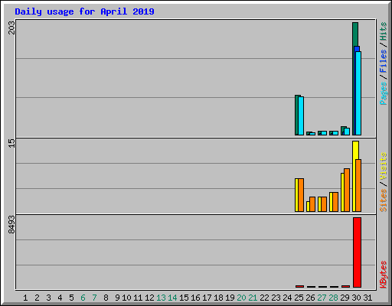Viewport: 392px width, 306px height.
Task: Click day 8 on the x-axis
Action: pos(106,298)
